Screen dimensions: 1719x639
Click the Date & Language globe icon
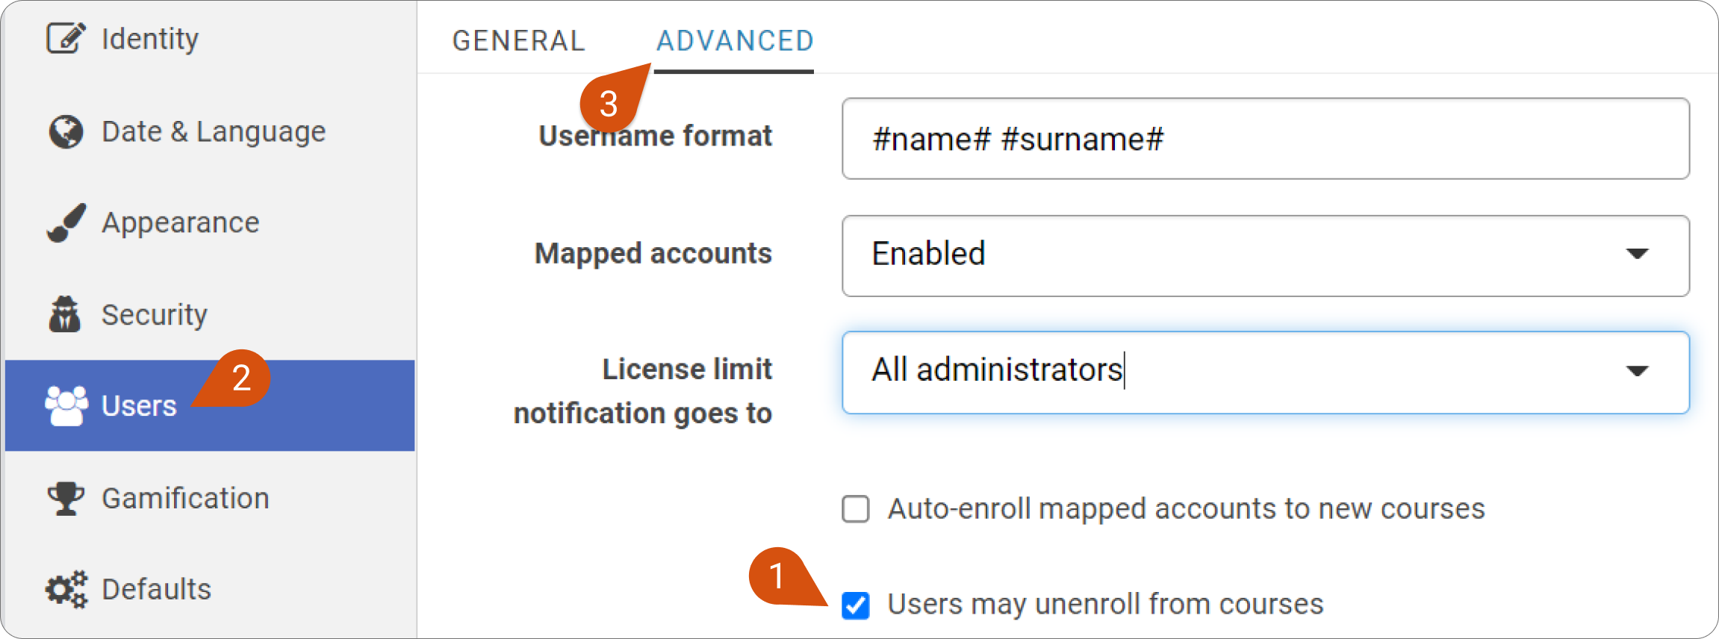coord(66,132)
